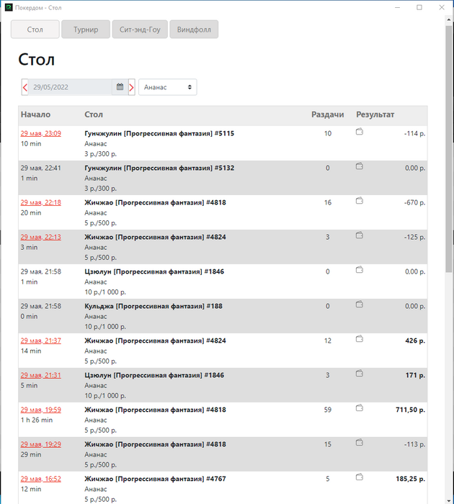Click wallet icon beside -125 р. result
Image resolution: width=454 pixels, height=504 pixels.
coord(360,235)
